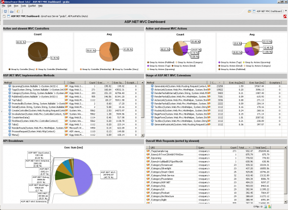The image size is (288, 210).
Task: Open the View menu
Action: [x=16, y=6]
